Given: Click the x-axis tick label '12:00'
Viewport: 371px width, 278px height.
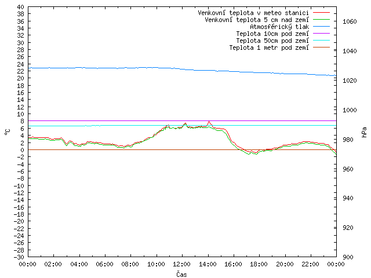Looking at the screenshot, I should click(x=181, y=264).
